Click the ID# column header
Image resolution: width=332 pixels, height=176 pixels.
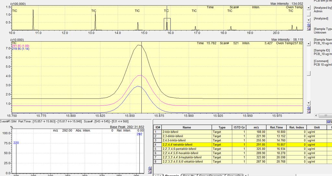(158, 127)
